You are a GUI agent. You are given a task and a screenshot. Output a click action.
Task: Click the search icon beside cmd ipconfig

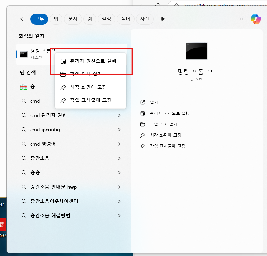pyautogui.click(x=24, y=130)
